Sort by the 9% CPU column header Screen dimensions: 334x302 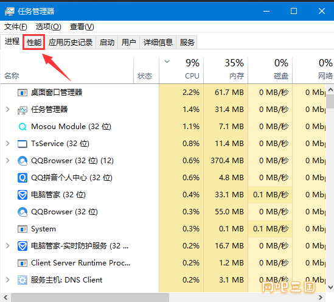(x=181, y=71)
